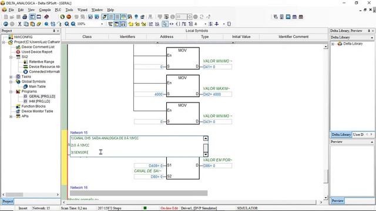Click the red Used Device Report icon
Image resolution: width=376 pixels, height=211 pixels.
click(18, 52)
